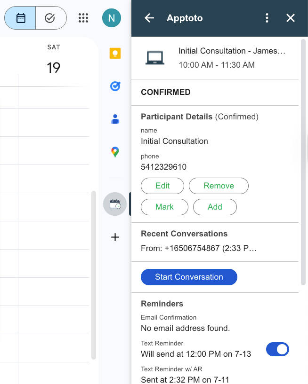Open Google Contacts from the side panel
This screenshot has height=384, width=308.
[115, 119]
